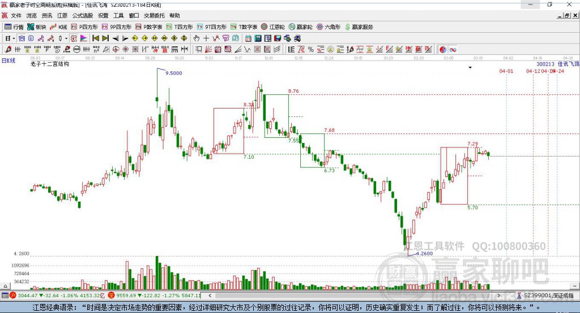This screenshot has height=313, width=580.
Task: Collapse pane using bottom-right minus button
Action: coord(574,286)
